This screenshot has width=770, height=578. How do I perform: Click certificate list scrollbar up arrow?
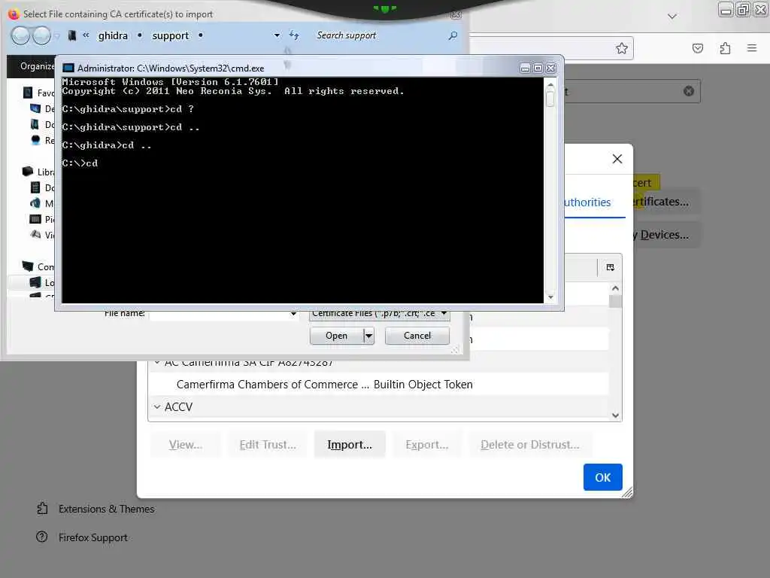click(x=615, y=288)
